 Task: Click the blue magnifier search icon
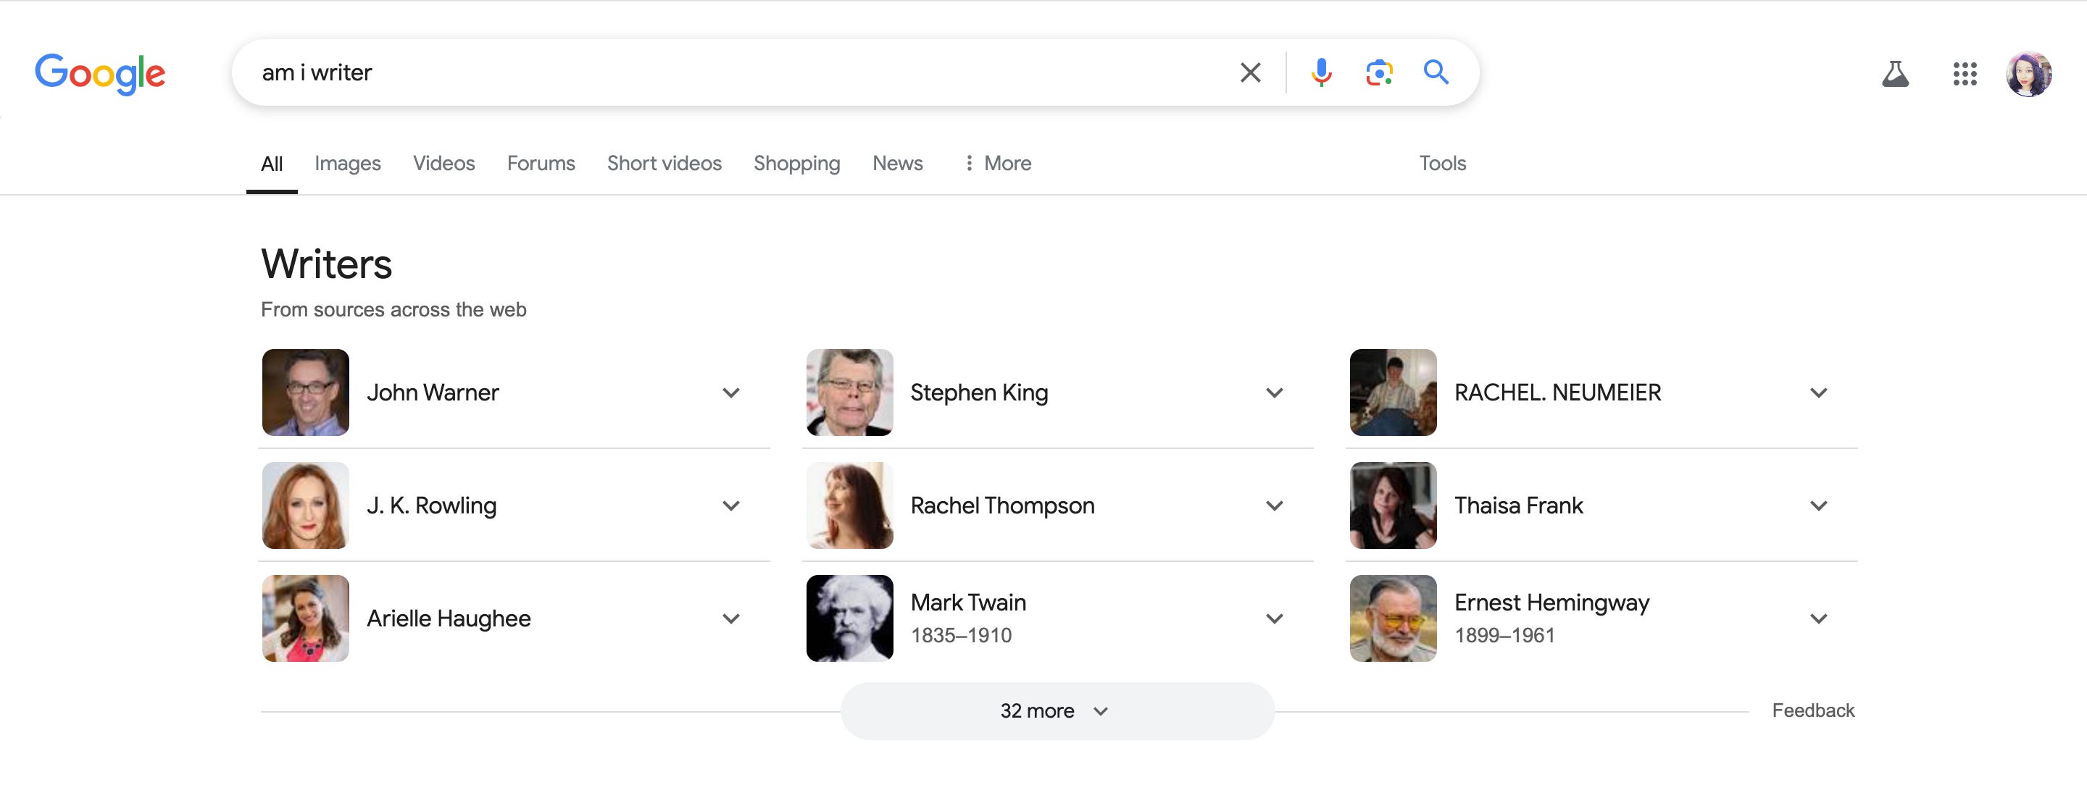[1436, 73]
